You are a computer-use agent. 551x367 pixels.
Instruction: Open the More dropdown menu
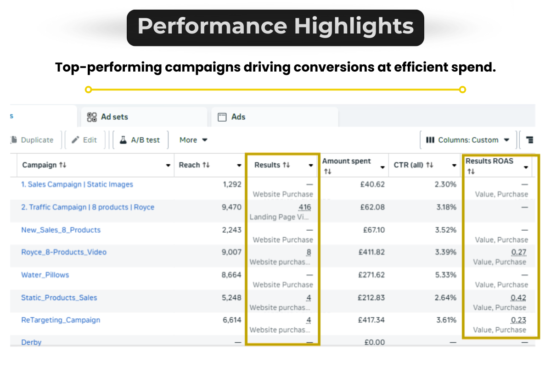point(193,140)
